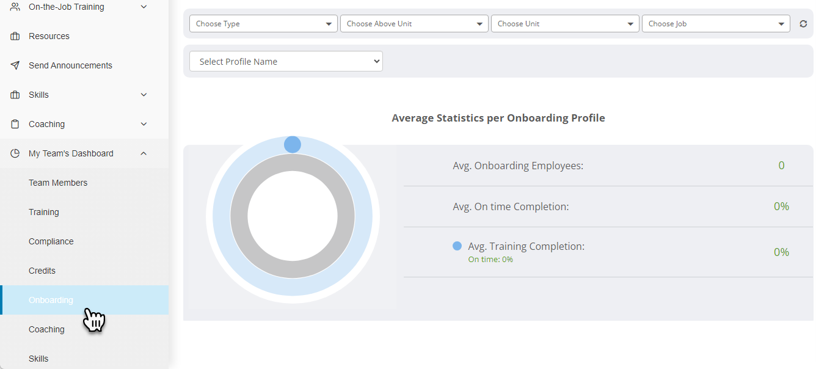Open the Resources section via its briefcase icon

pyautogui.click(x=15, y=36)
